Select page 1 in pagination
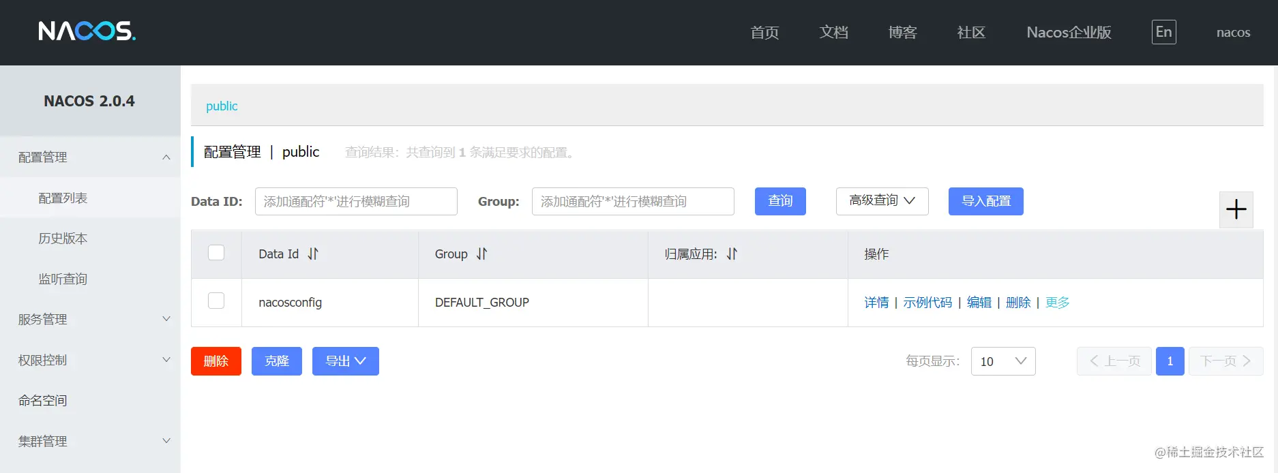The image size is (1278, 473). coord(1170,361)
